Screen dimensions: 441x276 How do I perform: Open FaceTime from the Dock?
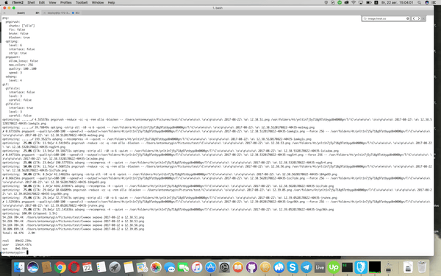click(183, 267)
